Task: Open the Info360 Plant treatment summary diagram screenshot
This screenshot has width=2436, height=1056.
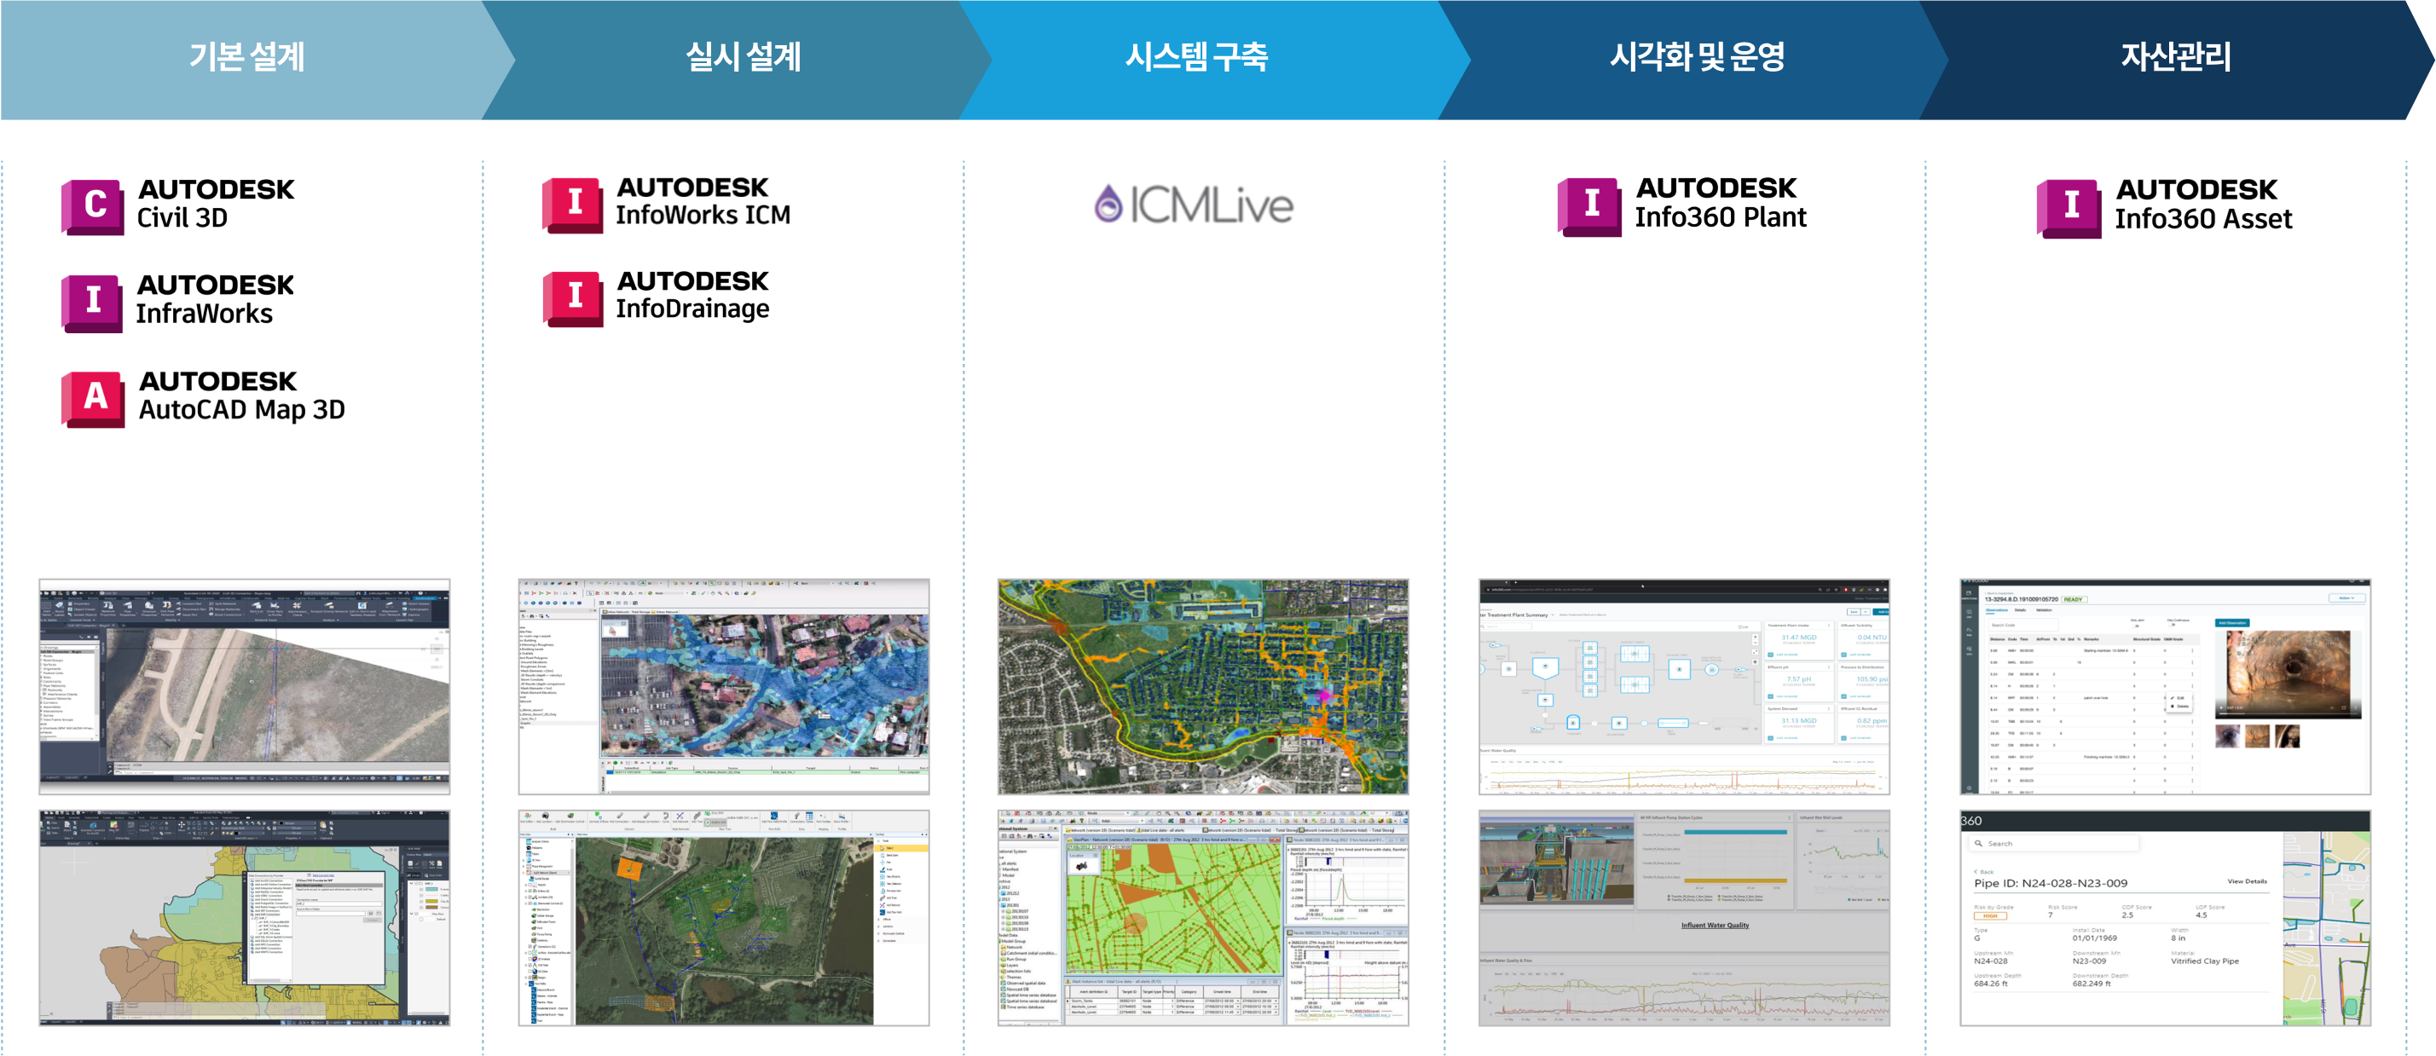Action: pyautogui.click(x=1684, y=687)
